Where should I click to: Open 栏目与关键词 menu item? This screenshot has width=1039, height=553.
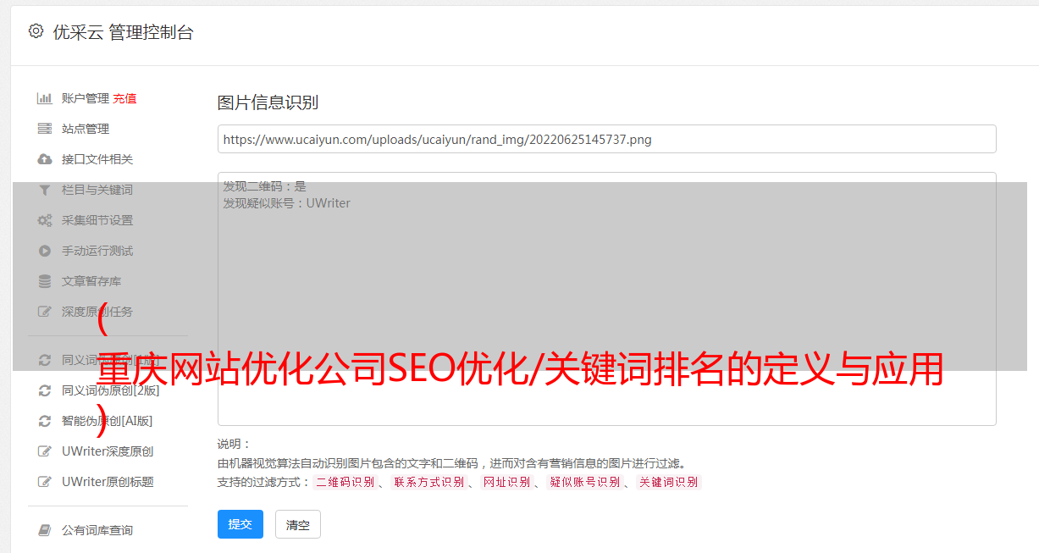click(x=97, y=190)
